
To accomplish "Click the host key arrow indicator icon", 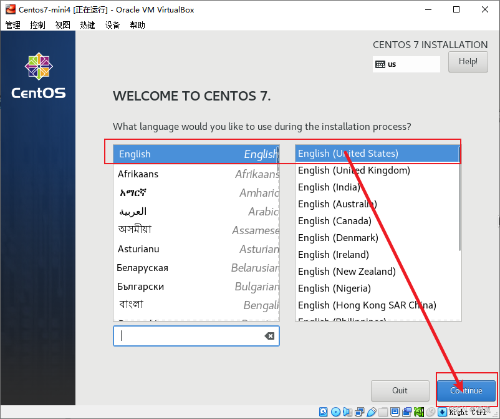I will [x=442, y=412].
